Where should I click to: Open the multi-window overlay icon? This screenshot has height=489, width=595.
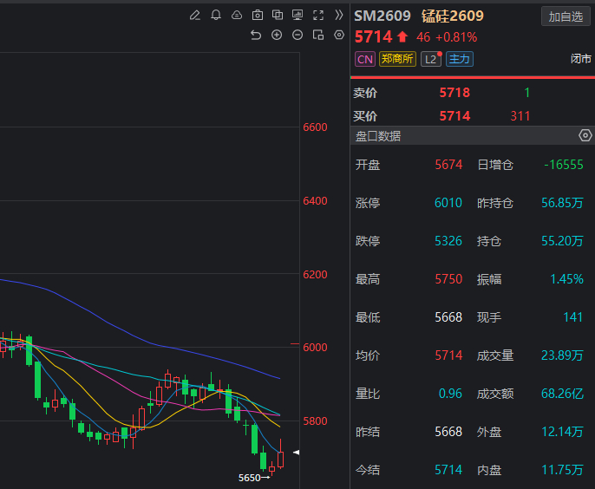click(278, 16)
